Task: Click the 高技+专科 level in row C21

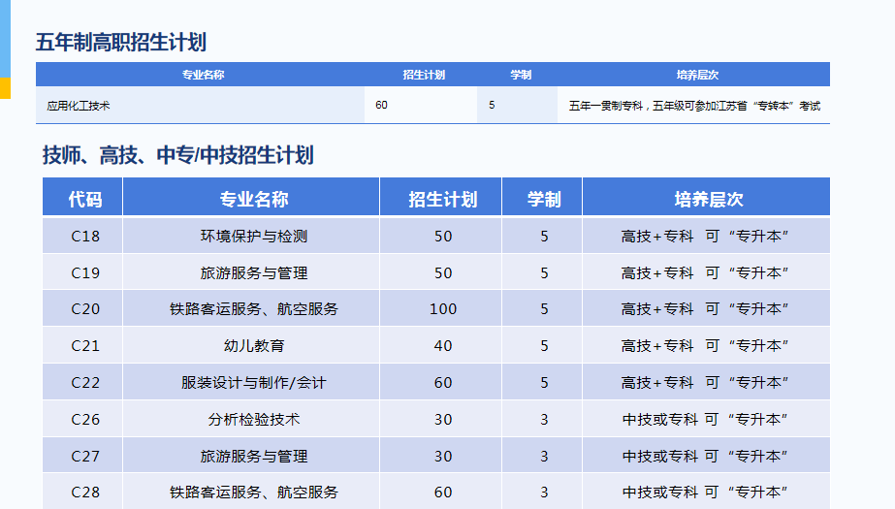Action: 657,345
